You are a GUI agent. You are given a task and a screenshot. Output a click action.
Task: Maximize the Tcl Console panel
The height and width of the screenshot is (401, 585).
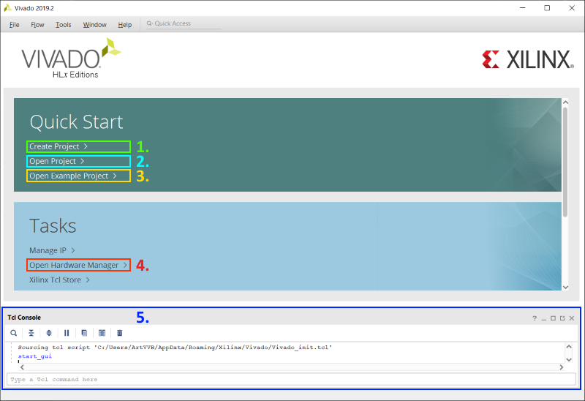553,318
